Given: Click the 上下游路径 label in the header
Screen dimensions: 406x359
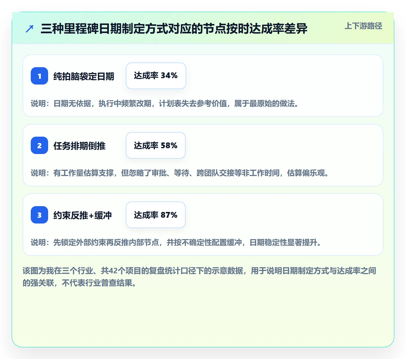Looking at the screenshot, I should click(363, 26).
